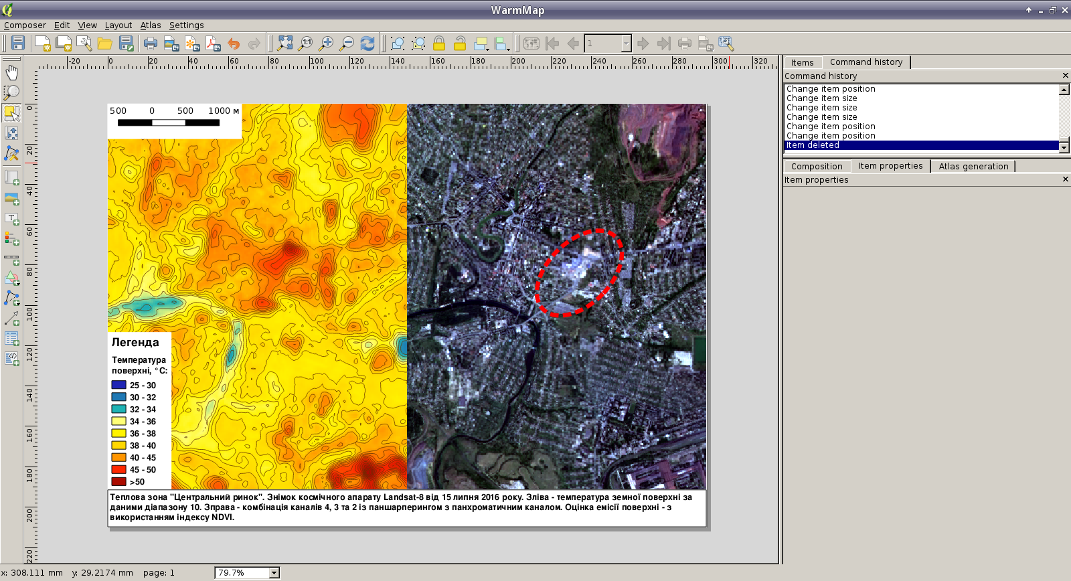Toggle the Preview Atlas button
The width and height of the screenshot is (1071, 581).
pos(531,44)
